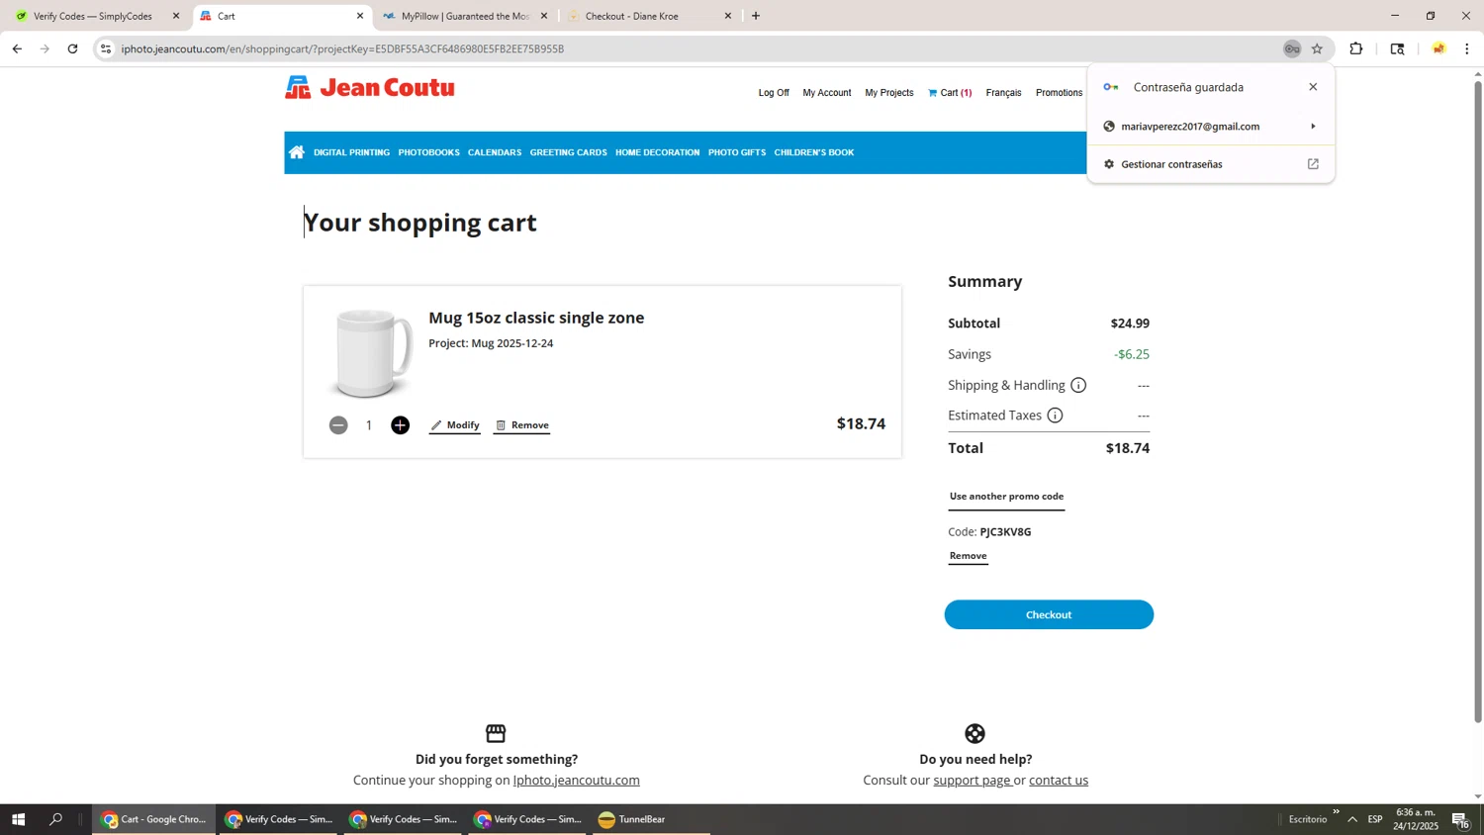This screenshot has width=1484, height=835.
Task: Remove the mug from the cart
Action: pyautogui.click(x=522, y=425)
